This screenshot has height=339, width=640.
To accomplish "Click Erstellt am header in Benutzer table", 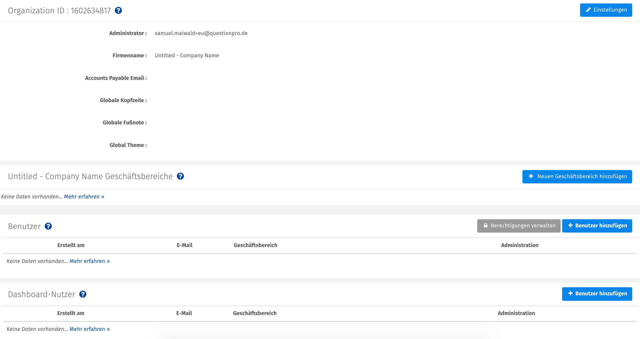I will tap(71, 245).
